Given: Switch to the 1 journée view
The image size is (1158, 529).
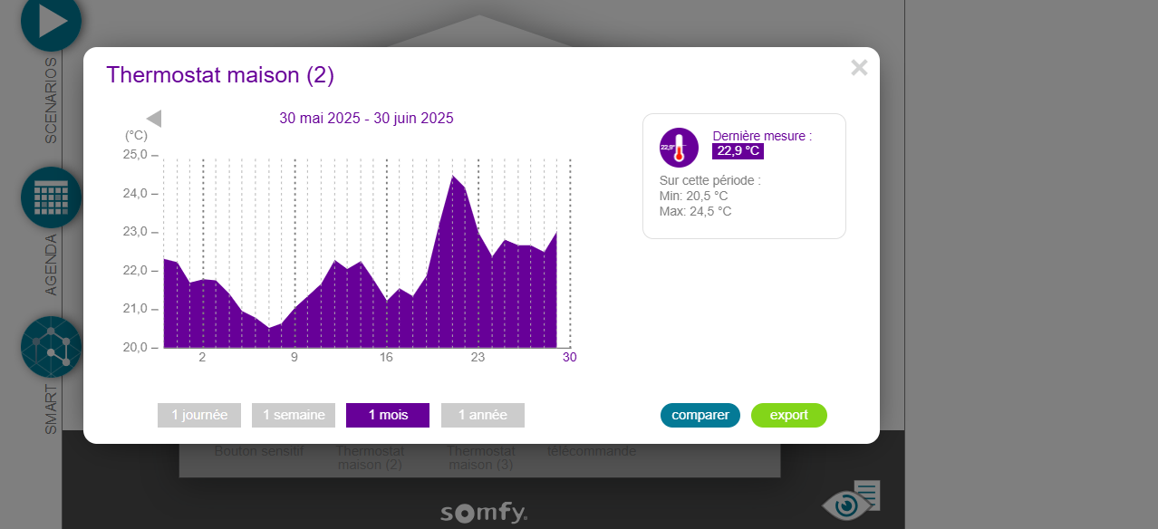Looking at the screenshot, I should 199,415.
